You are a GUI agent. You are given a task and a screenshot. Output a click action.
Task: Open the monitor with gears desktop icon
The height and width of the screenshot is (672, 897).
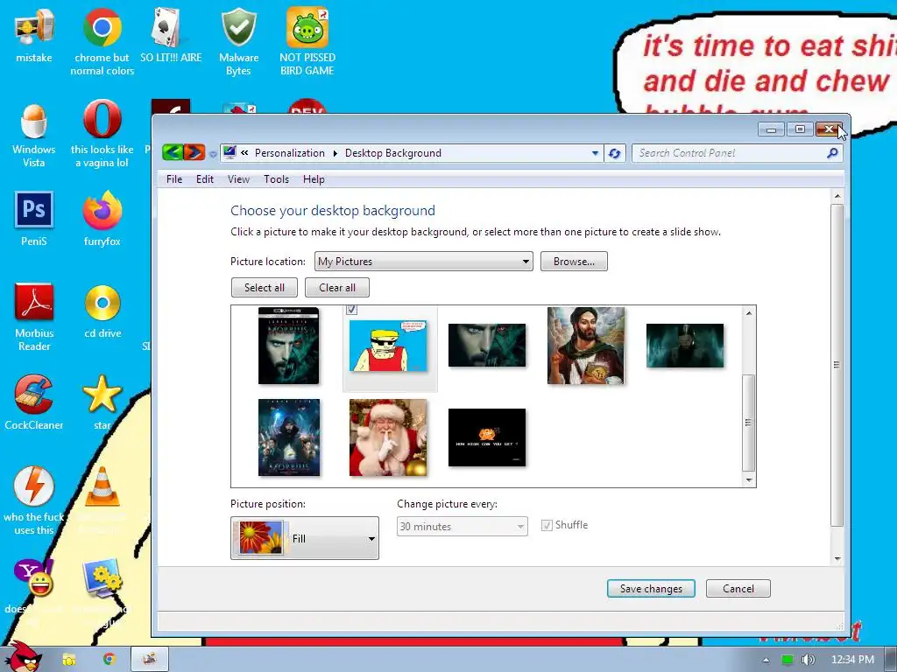102,577
